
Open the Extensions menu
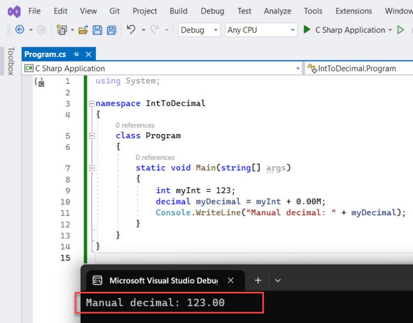tap(353, 11)
